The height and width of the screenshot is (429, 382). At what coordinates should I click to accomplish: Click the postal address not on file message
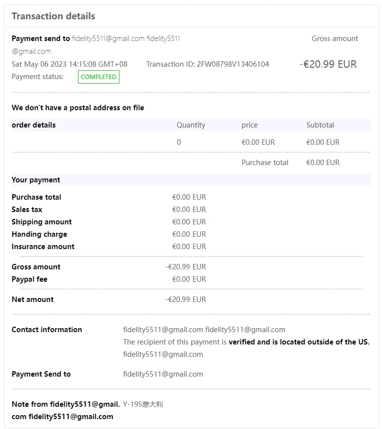tap(78, 108)
